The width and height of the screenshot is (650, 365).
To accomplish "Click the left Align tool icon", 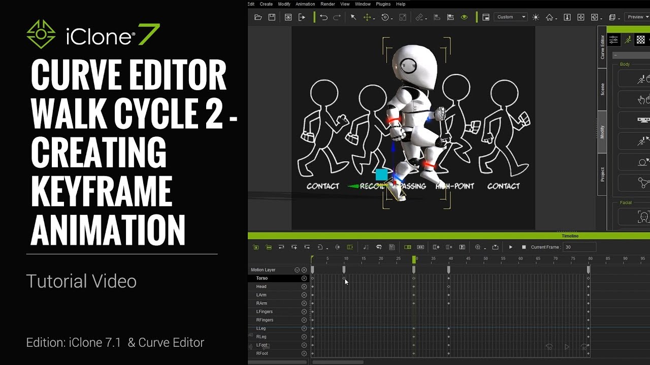I will click(437, 17).
